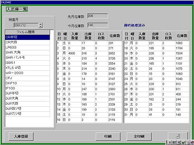
Task: Click the left table 在庫数 column header
Action: [x=115, y=36]
